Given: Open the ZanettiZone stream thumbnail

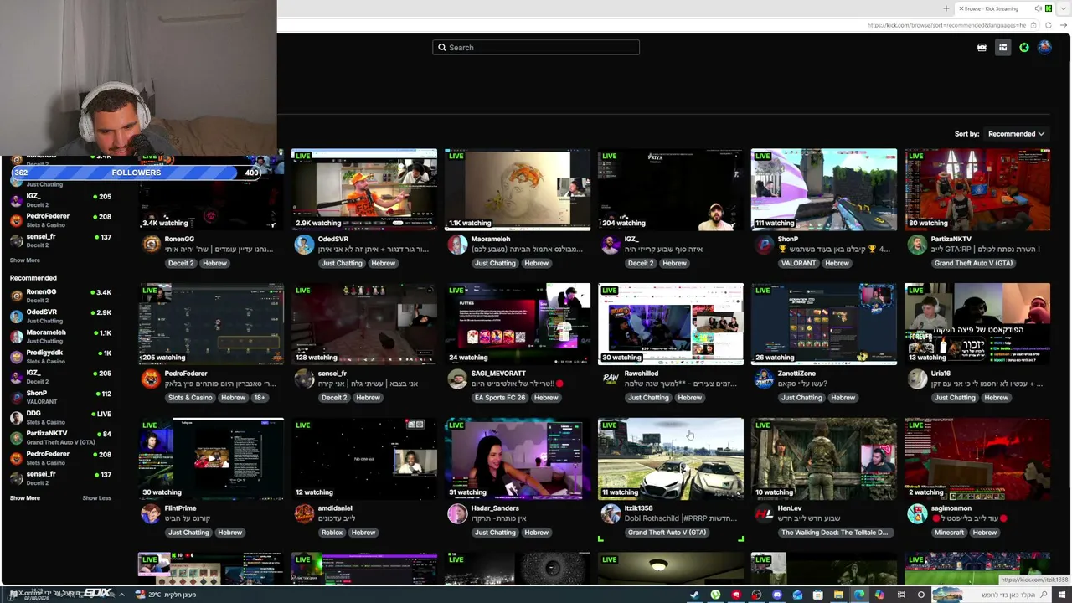Looking at the screenshot, I should [824, 324].
